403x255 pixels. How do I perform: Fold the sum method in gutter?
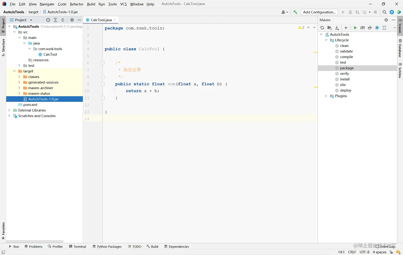pos(103,84)
